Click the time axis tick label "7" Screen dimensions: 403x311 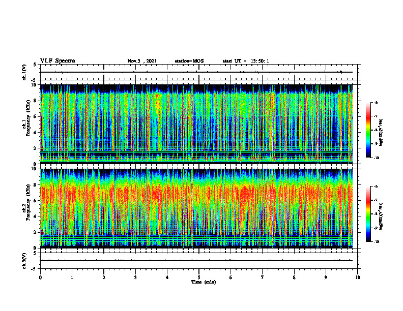[263, 277]
